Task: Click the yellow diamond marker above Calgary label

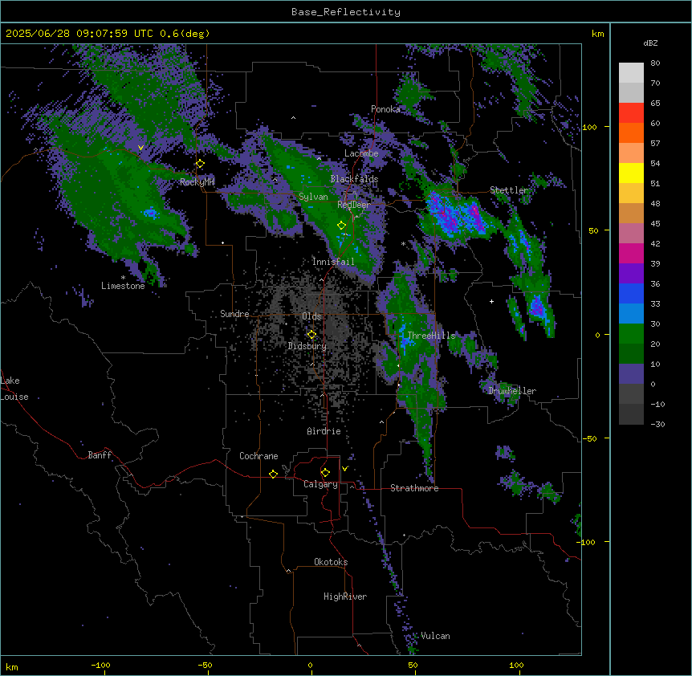Action: [x=325, y=473]
